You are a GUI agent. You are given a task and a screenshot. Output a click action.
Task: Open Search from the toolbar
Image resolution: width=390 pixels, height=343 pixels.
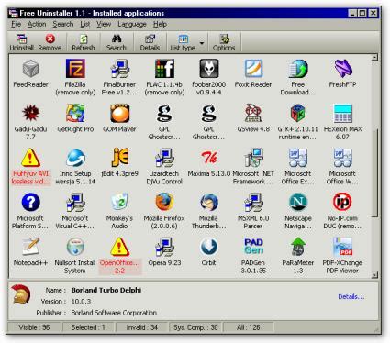117,42
